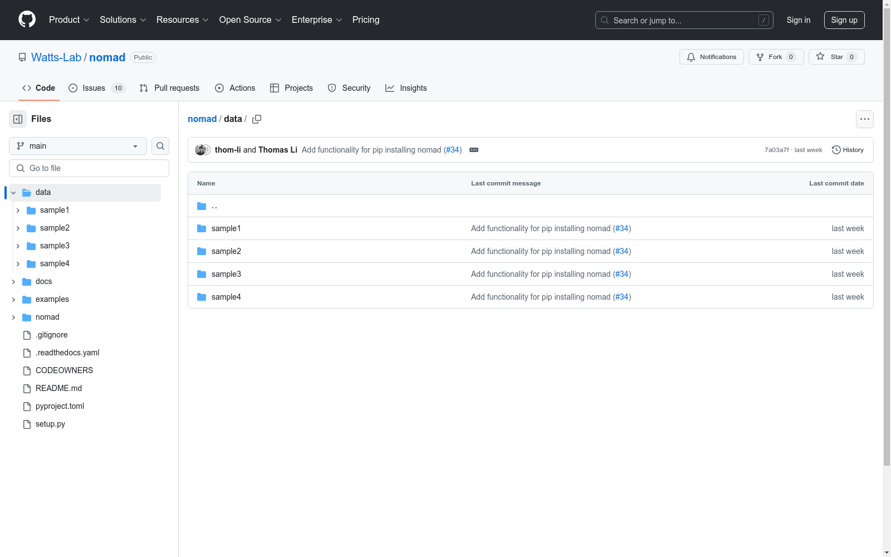Open the Resources menu

tap(183, 19)
